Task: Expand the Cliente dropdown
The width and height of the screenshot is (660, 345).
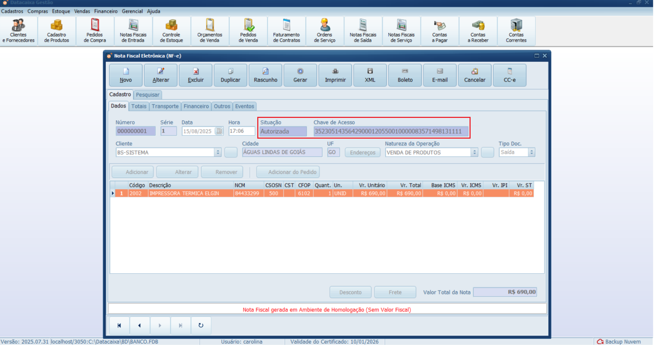Action: coord(218,152)
